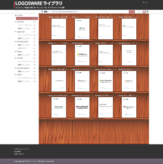The height and width of the screenshot is (164, 163).
Task: Select 操作マニュアル under Platon
Action: click(x=24, y=55)
